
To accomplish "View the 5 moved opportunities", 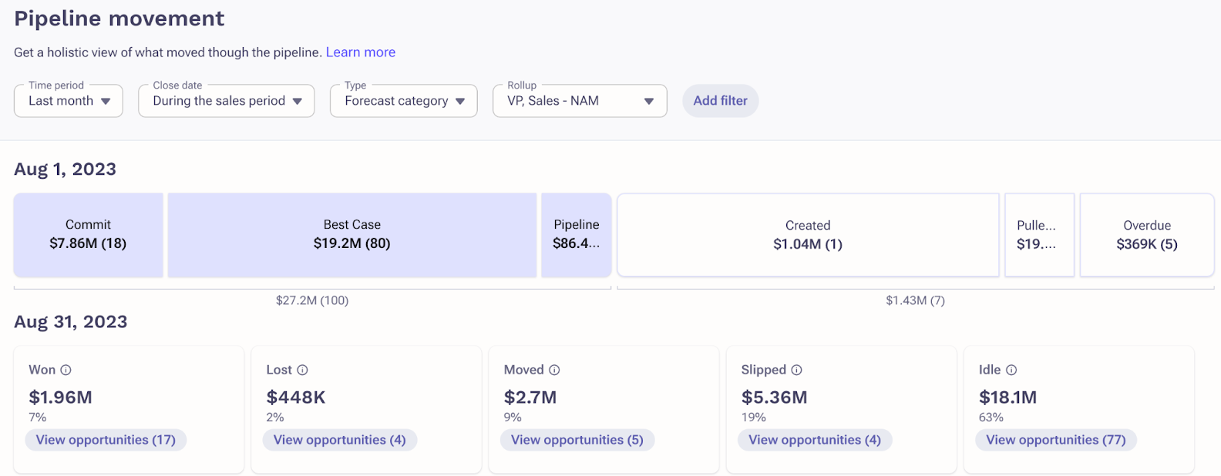I will pyautogui.click(x=577, y=440).
